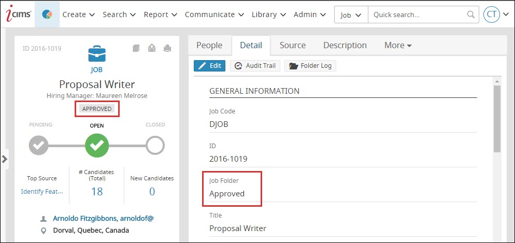Click the iCIMS logo
The height and width of the screenshot is (243, 515).
[18, 14]
